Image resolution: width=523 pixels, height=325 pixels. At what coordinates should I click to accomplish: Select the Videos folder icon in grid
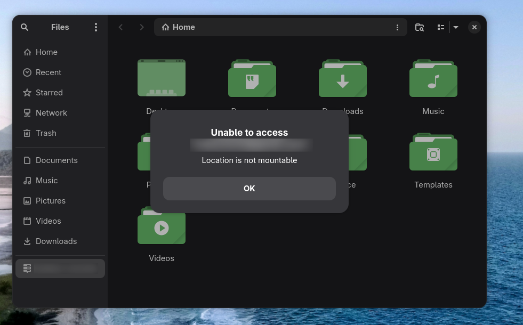click(x=162, y=225)
